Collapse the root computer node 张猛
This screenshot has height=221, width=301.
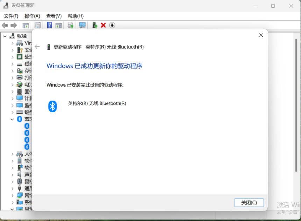point(5,36)
